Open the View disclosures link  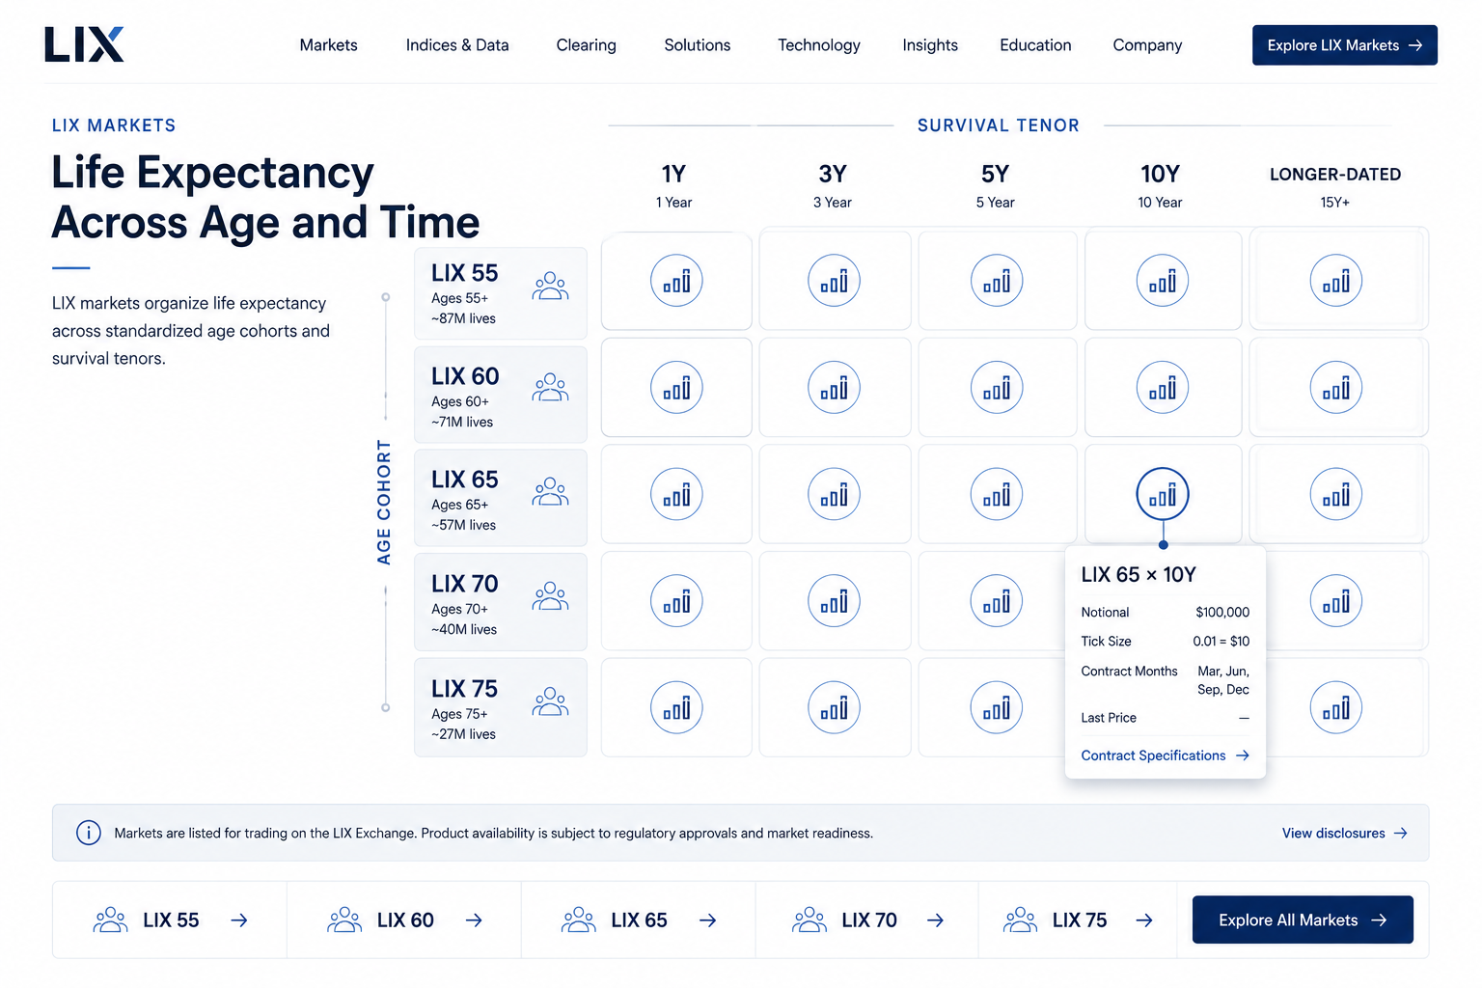[x=1344, y=833]
